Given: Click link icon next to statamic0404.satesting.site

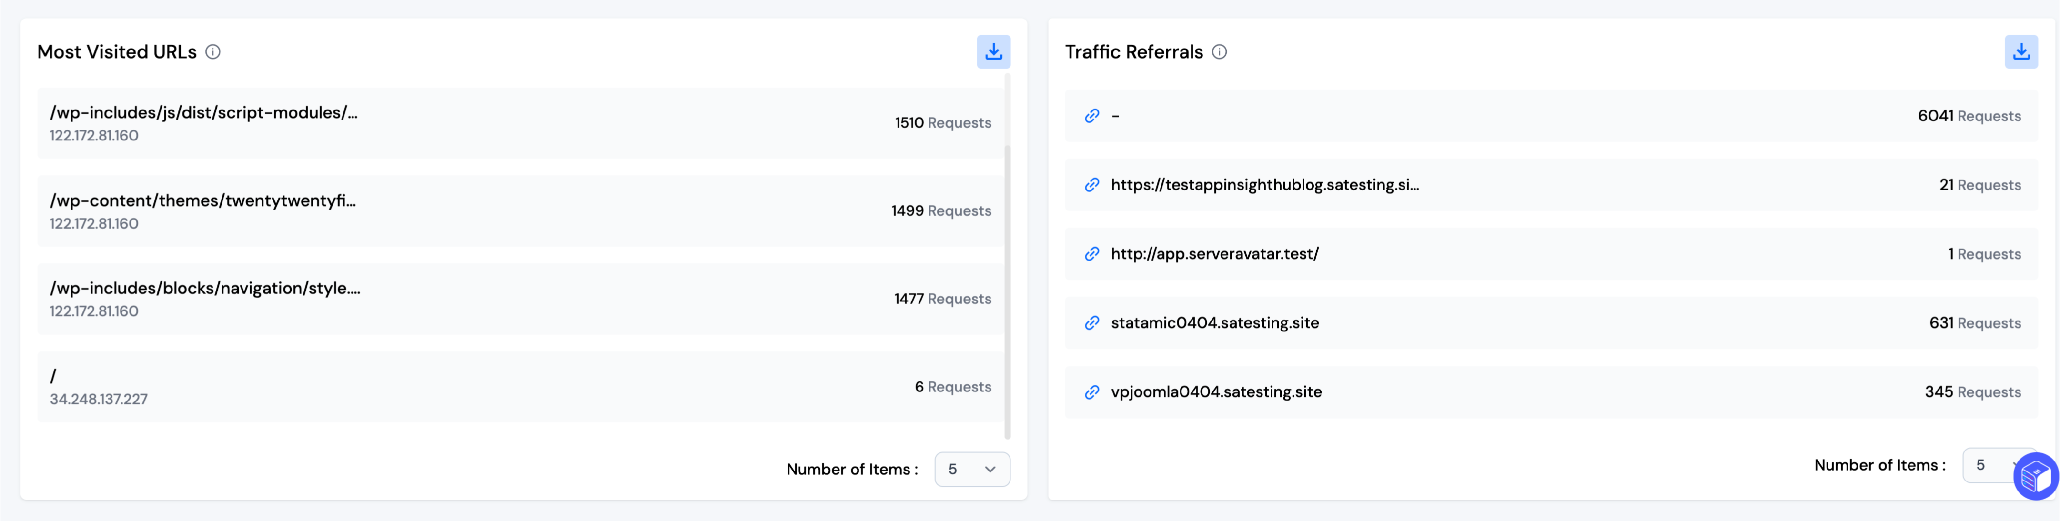Looking at the screenshot, I should tap(1091, 323).
